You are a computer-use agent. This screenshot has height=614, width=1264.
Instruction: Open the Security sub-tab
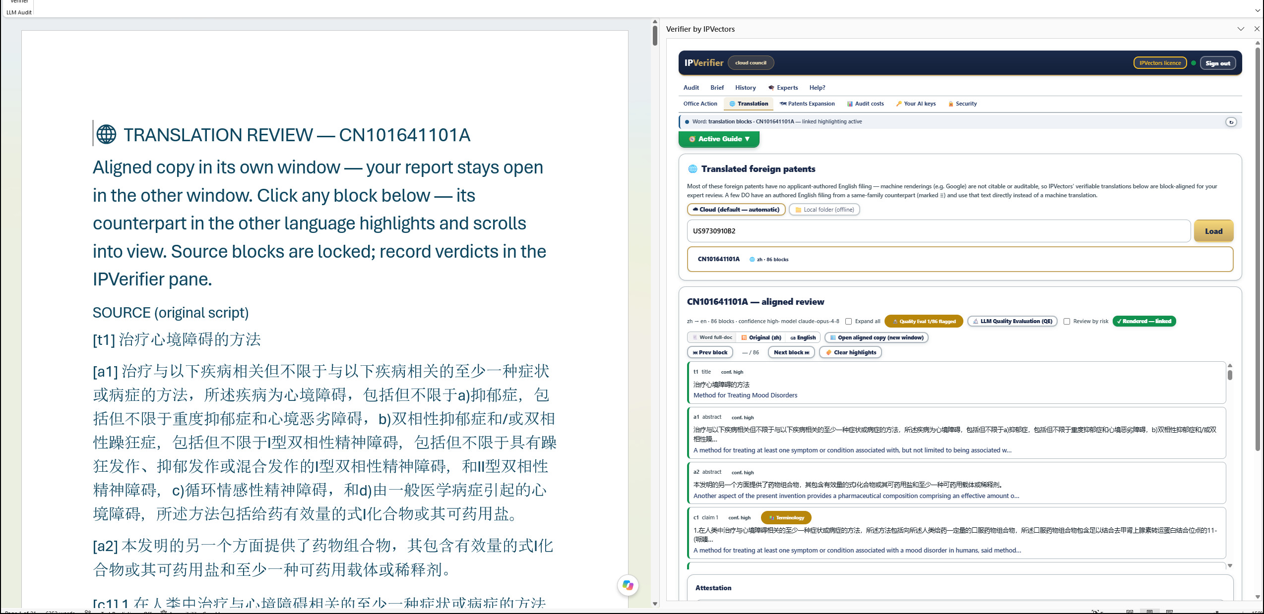click(x=962, y=104)
